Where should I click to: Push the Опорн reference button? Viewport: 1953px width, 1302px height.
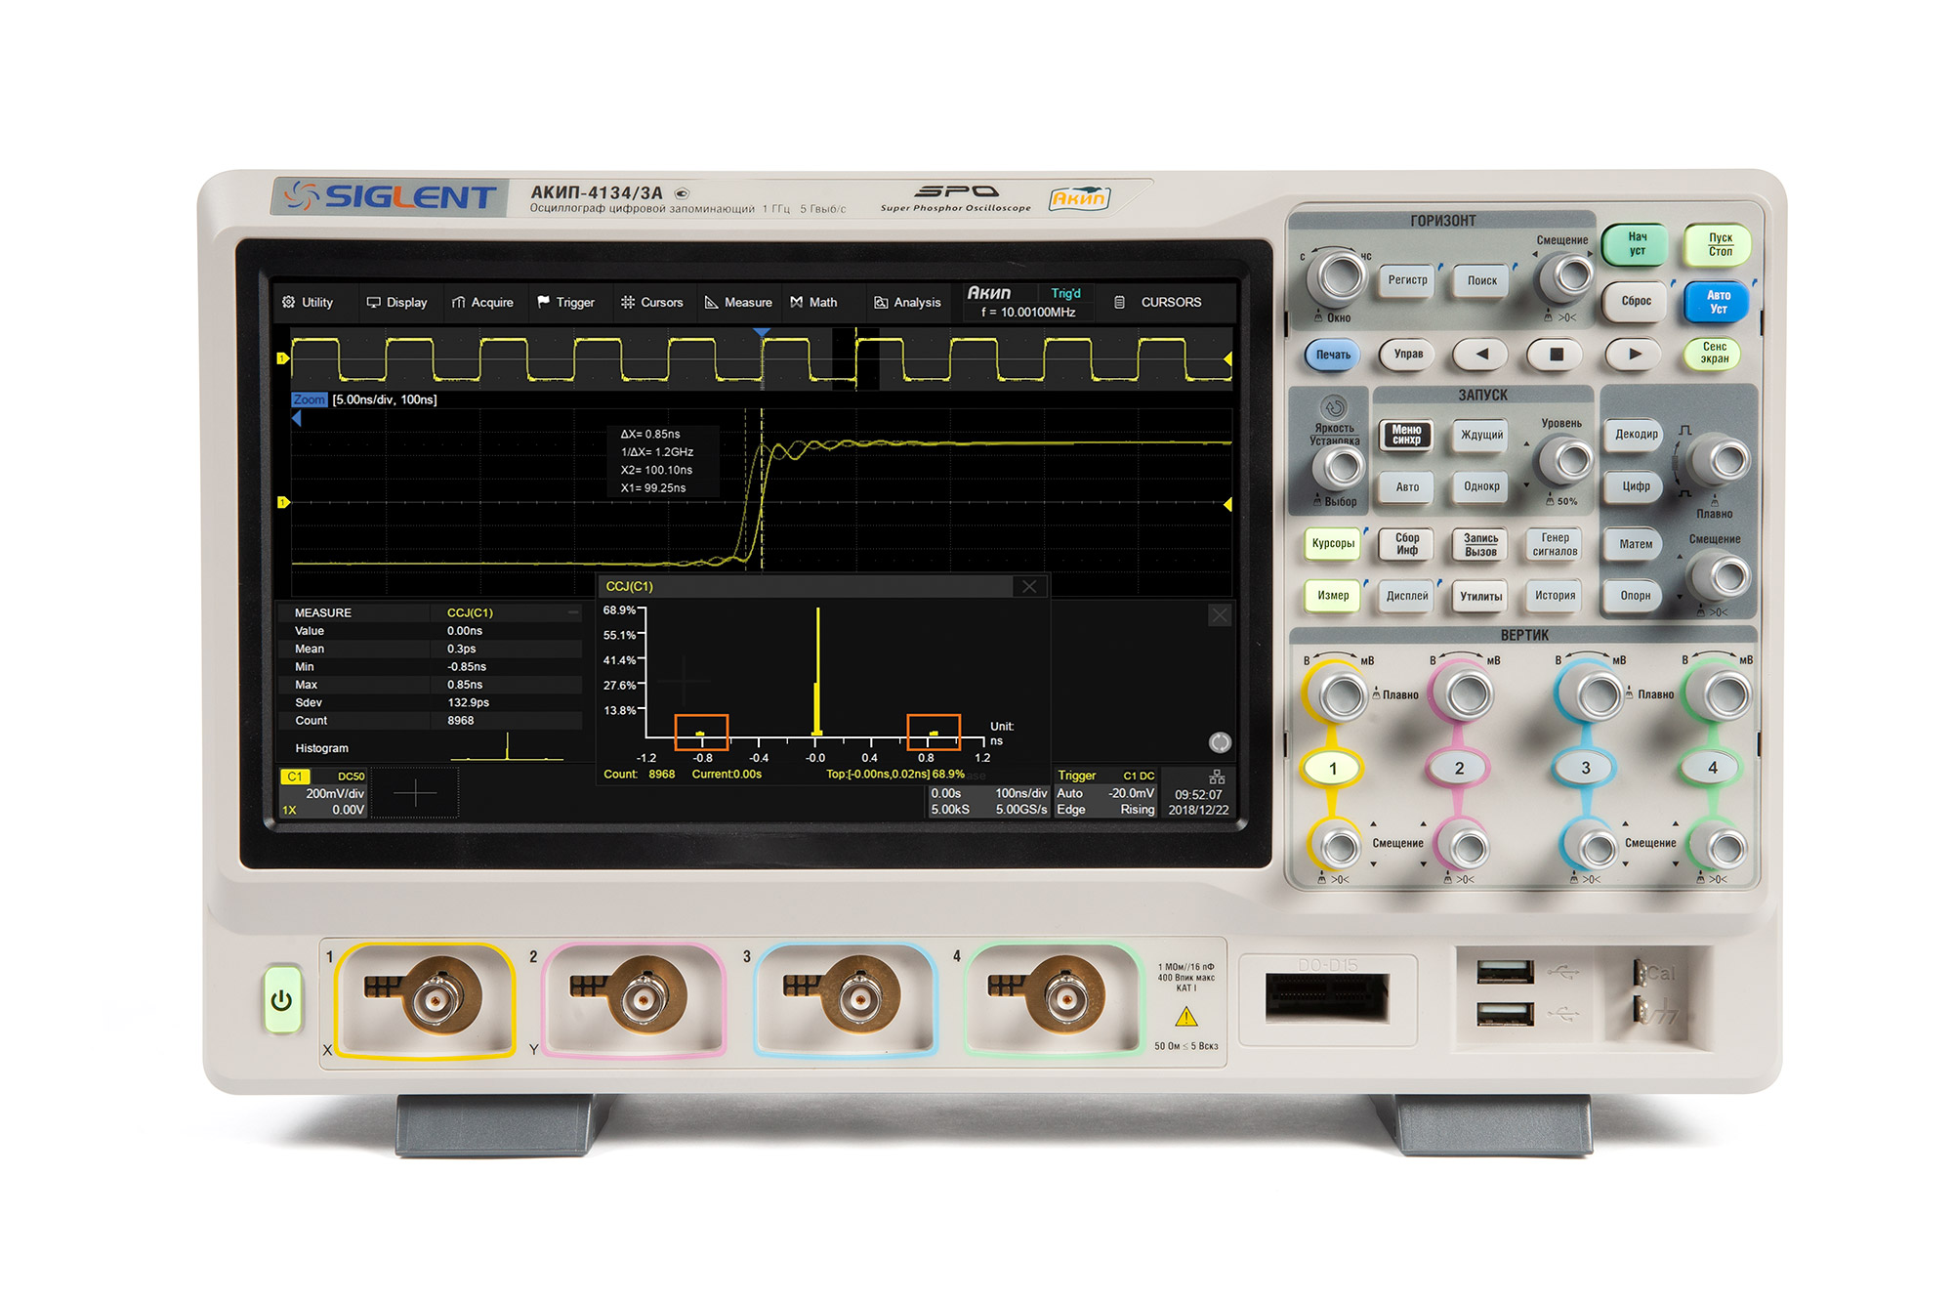(x=1636, y=595)
